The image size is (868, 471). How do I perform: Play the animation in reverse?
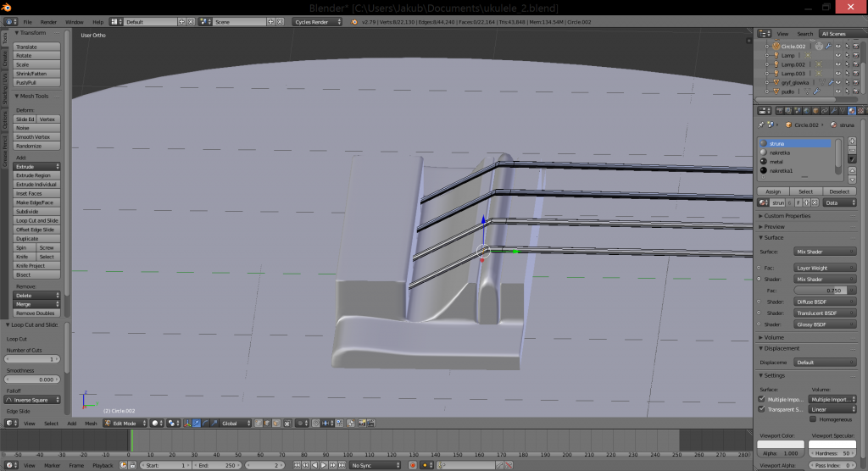[x=314, y=465]
